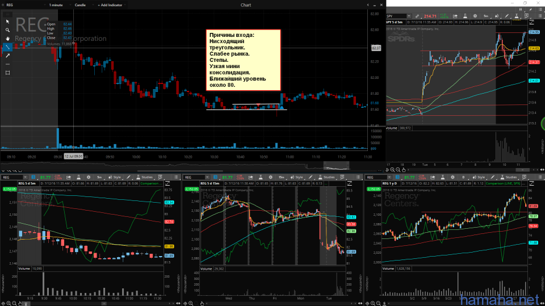Open the Style menu in REG 5m chart
Screen dimensions: 545x306
point(115,177)
